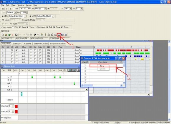Switch to the Karaoke tab
Image resolution: width=171 pixels, height=124 pixels.
28,44
